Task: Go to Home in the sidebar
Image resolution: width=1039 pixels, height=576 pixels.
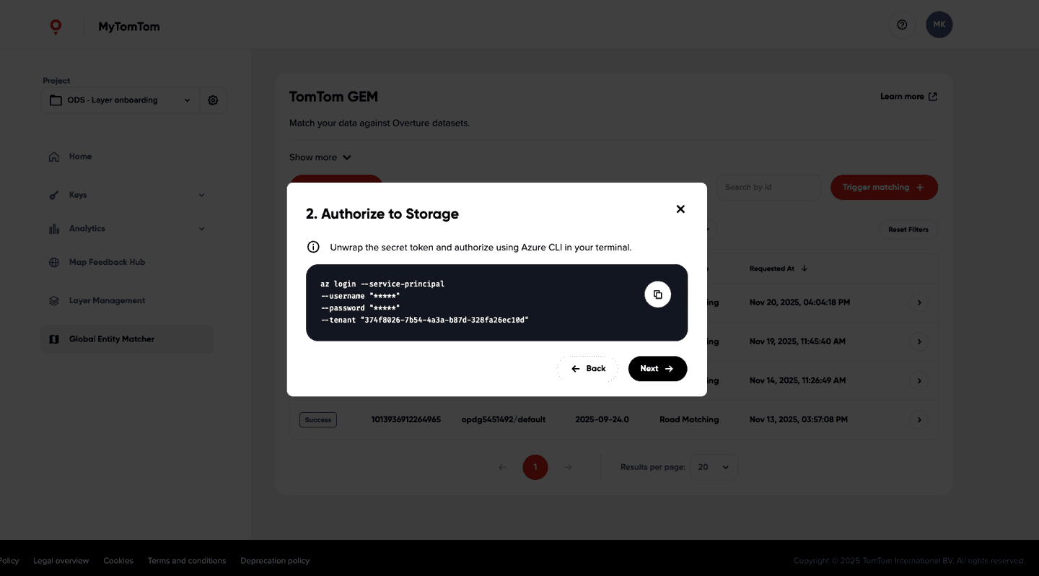Action: 80,157
